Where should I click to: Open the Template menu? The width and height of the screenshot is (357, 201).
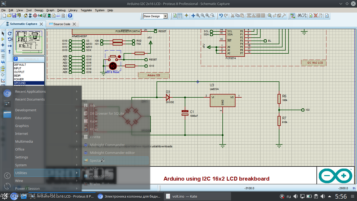(86, 10)
